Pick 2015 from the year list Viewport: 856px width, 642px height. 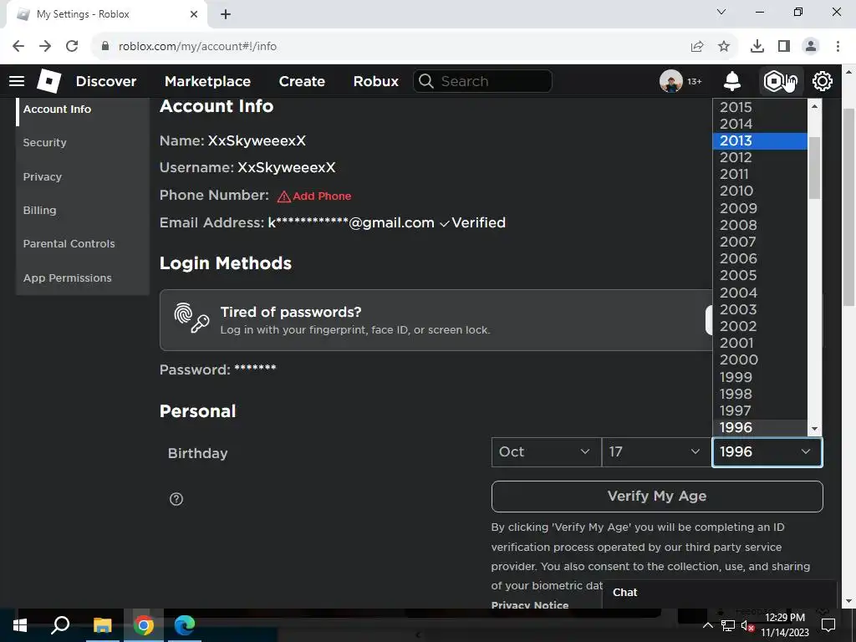tap(760, 108)
